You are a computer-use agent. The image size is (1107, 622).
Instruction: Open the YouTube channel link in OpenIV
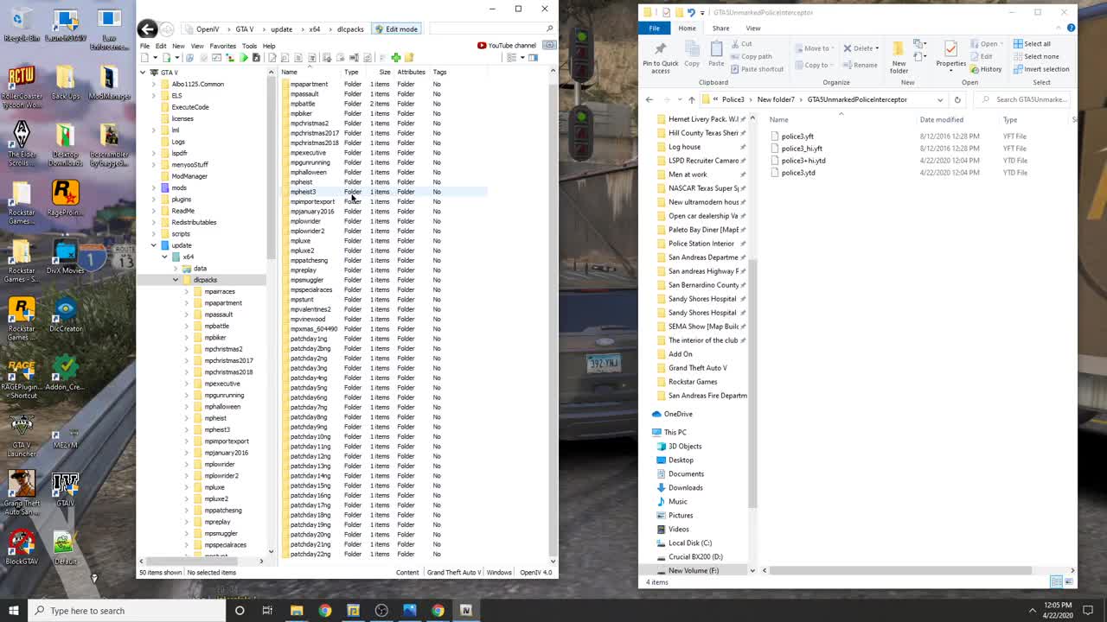click(507, 46)
